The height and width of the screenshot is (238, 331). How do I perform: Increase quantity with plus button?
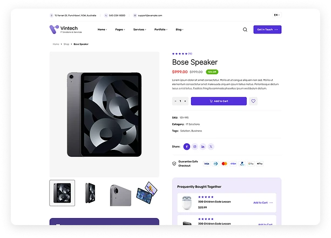tap(185, 101)
